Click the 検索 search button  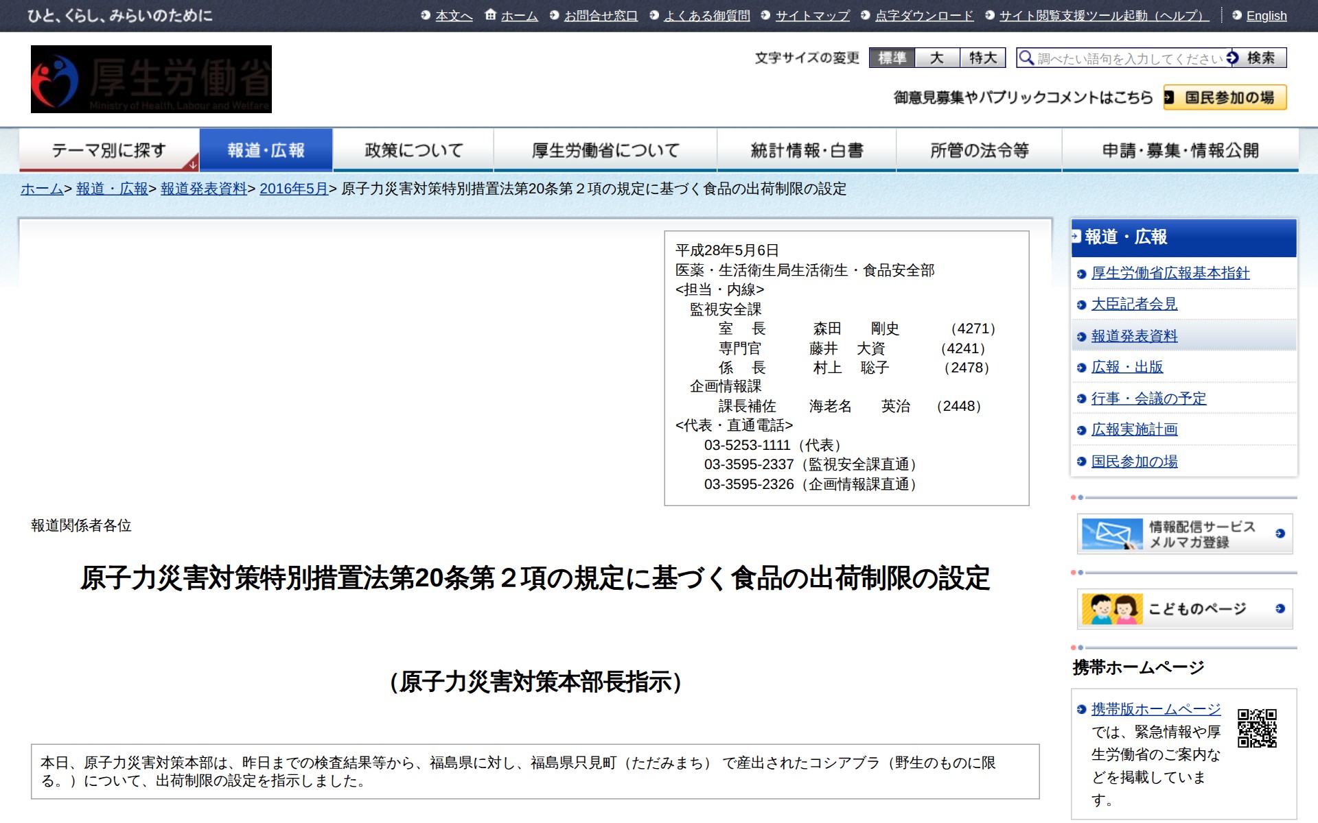[x=1263, y=58]
